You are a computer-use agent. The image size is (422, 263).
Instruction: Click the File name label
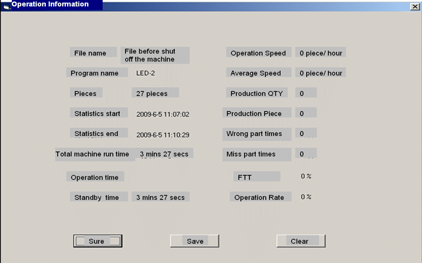(x=93, y=53)
